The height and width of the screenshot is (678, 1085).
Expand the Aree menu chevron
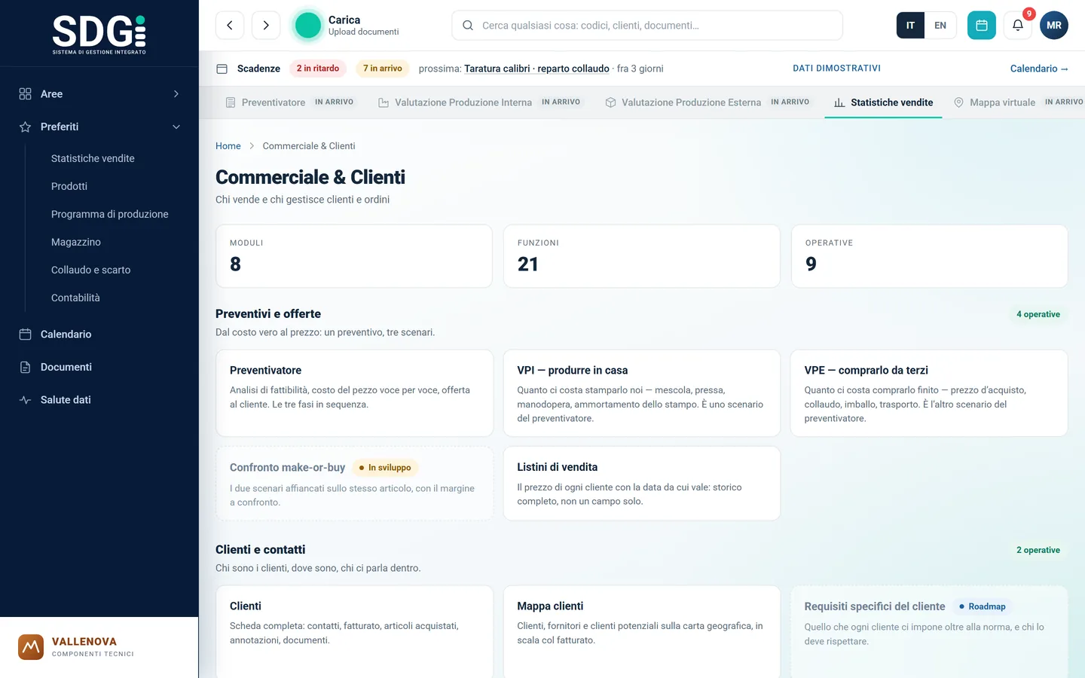[176, 94]
